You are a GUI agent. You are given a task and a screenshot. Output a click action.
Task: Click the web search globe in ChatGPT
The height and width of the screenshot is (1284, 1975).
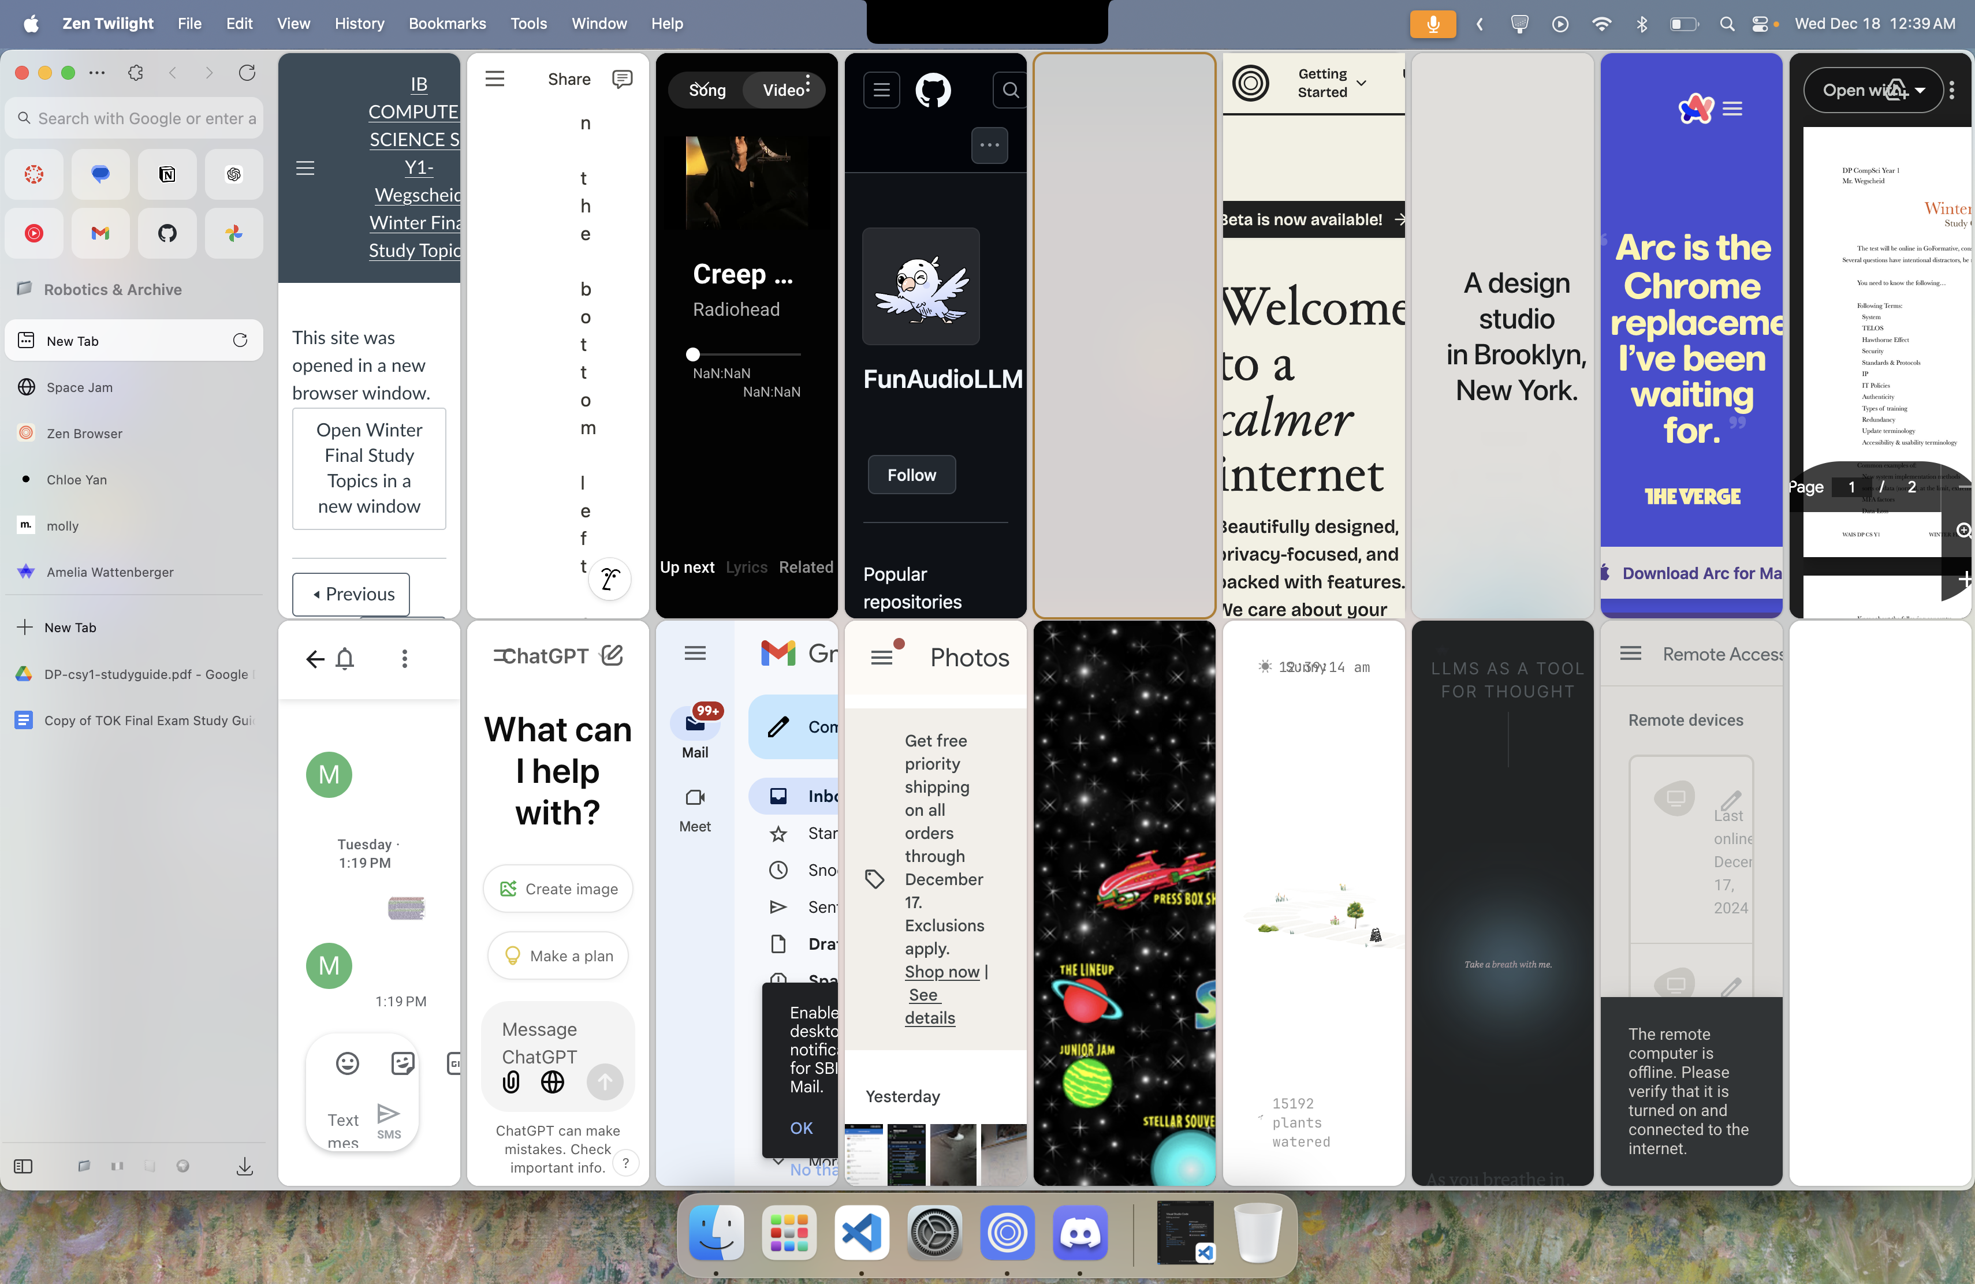(x=552, y=1081)
